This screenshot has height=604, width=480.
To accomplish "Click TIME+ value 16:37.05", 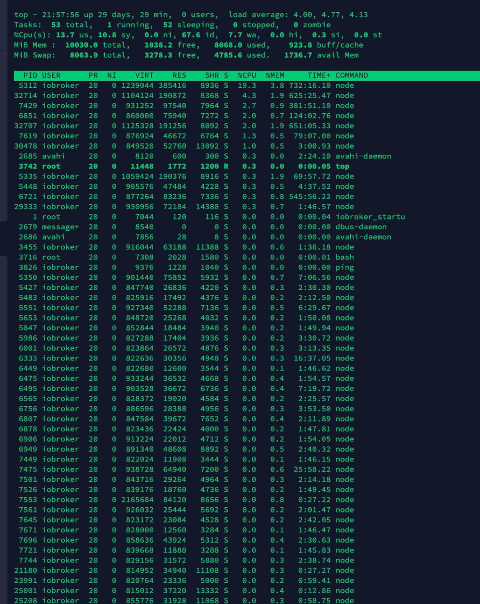I will pyautogui.click(x=312, y=358).
